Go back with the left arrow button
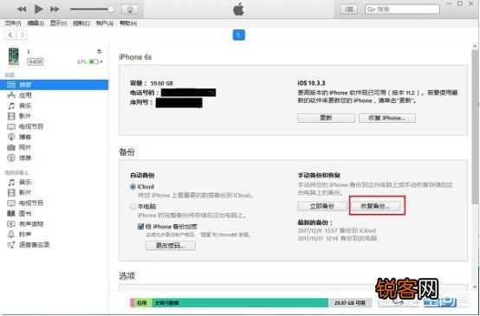The width and height of the screenshot is (480, 316). coord(10,35)
